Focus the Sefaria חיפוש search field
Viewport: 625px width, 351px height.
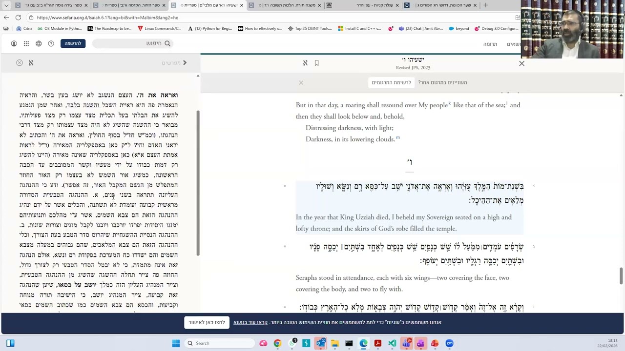pos(132,43)
